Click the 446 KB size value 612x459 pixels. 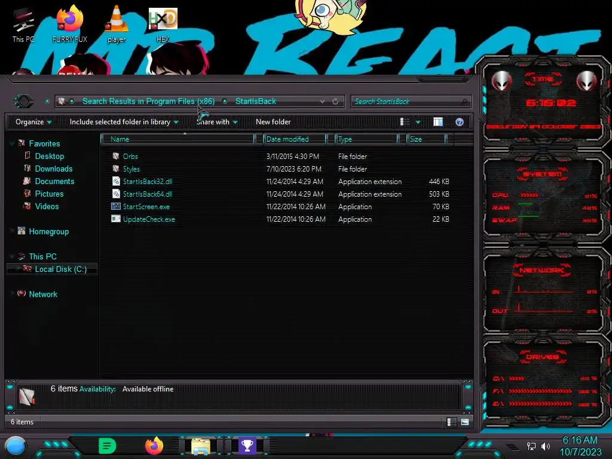439,182
